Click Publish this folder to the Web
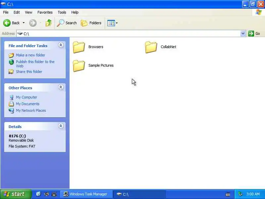The image size is (265, 199). tap(35, 64)
